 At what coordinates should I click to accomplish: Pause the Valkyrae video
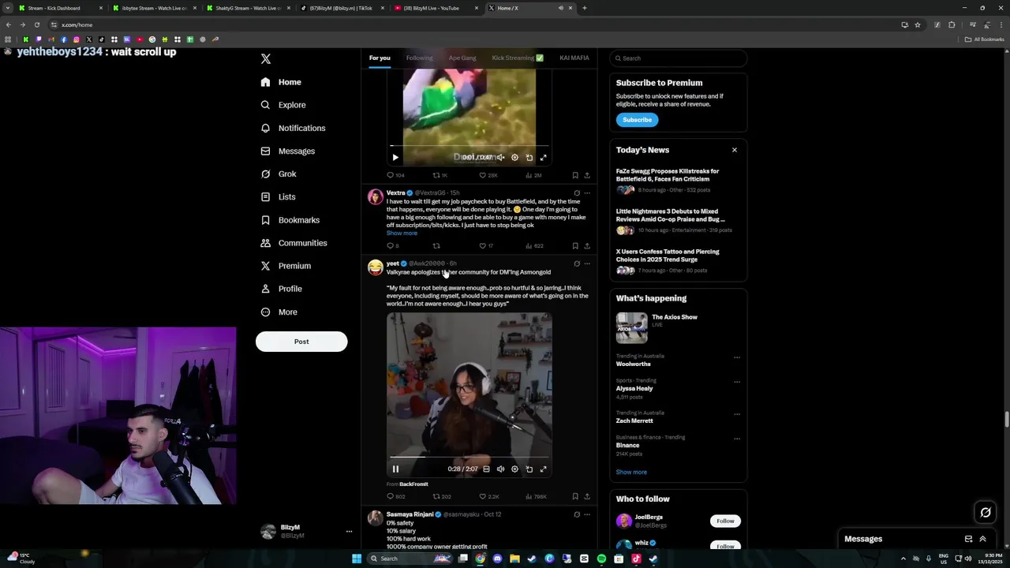point(395,469)
